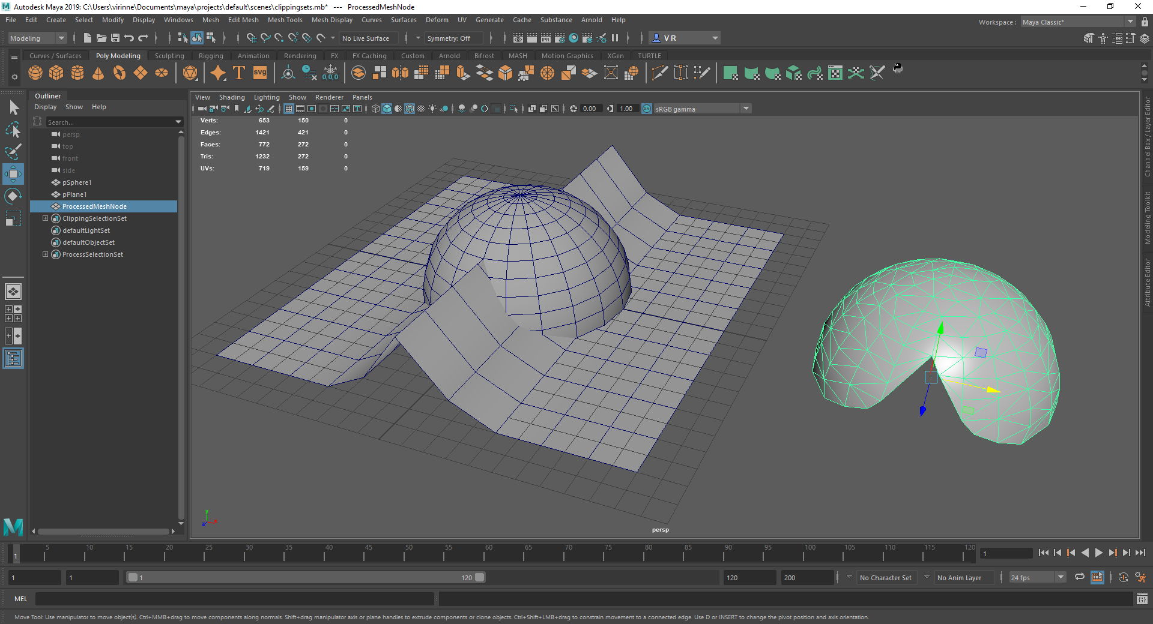
Task: Select the Scale tool in the toolbox
Action: coord(13,218)
